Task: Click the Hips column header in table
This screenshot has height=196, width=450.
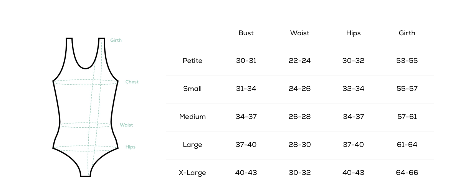Action: pos(353,33)
